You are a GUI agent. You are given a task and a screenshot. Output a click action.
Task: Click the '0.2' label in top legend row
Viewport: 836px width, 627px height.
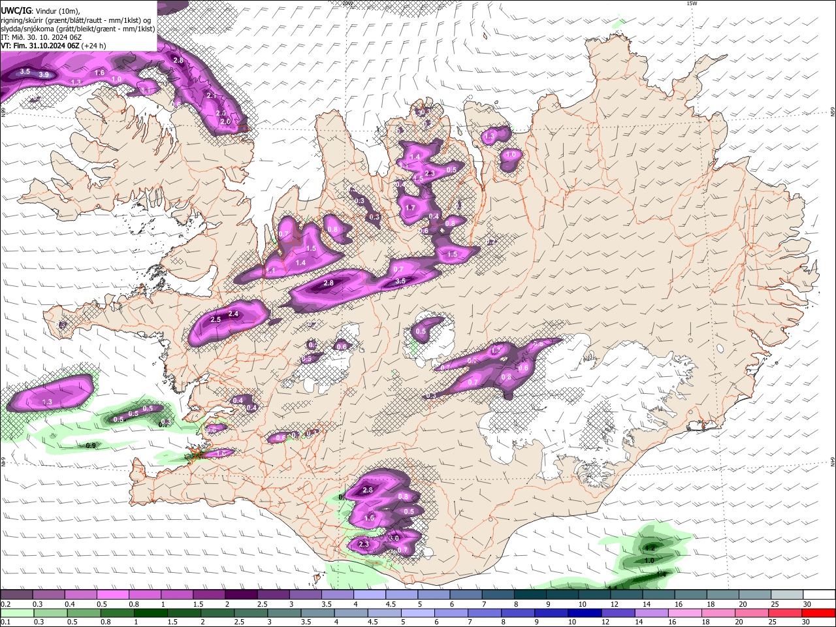pos(5,604)
